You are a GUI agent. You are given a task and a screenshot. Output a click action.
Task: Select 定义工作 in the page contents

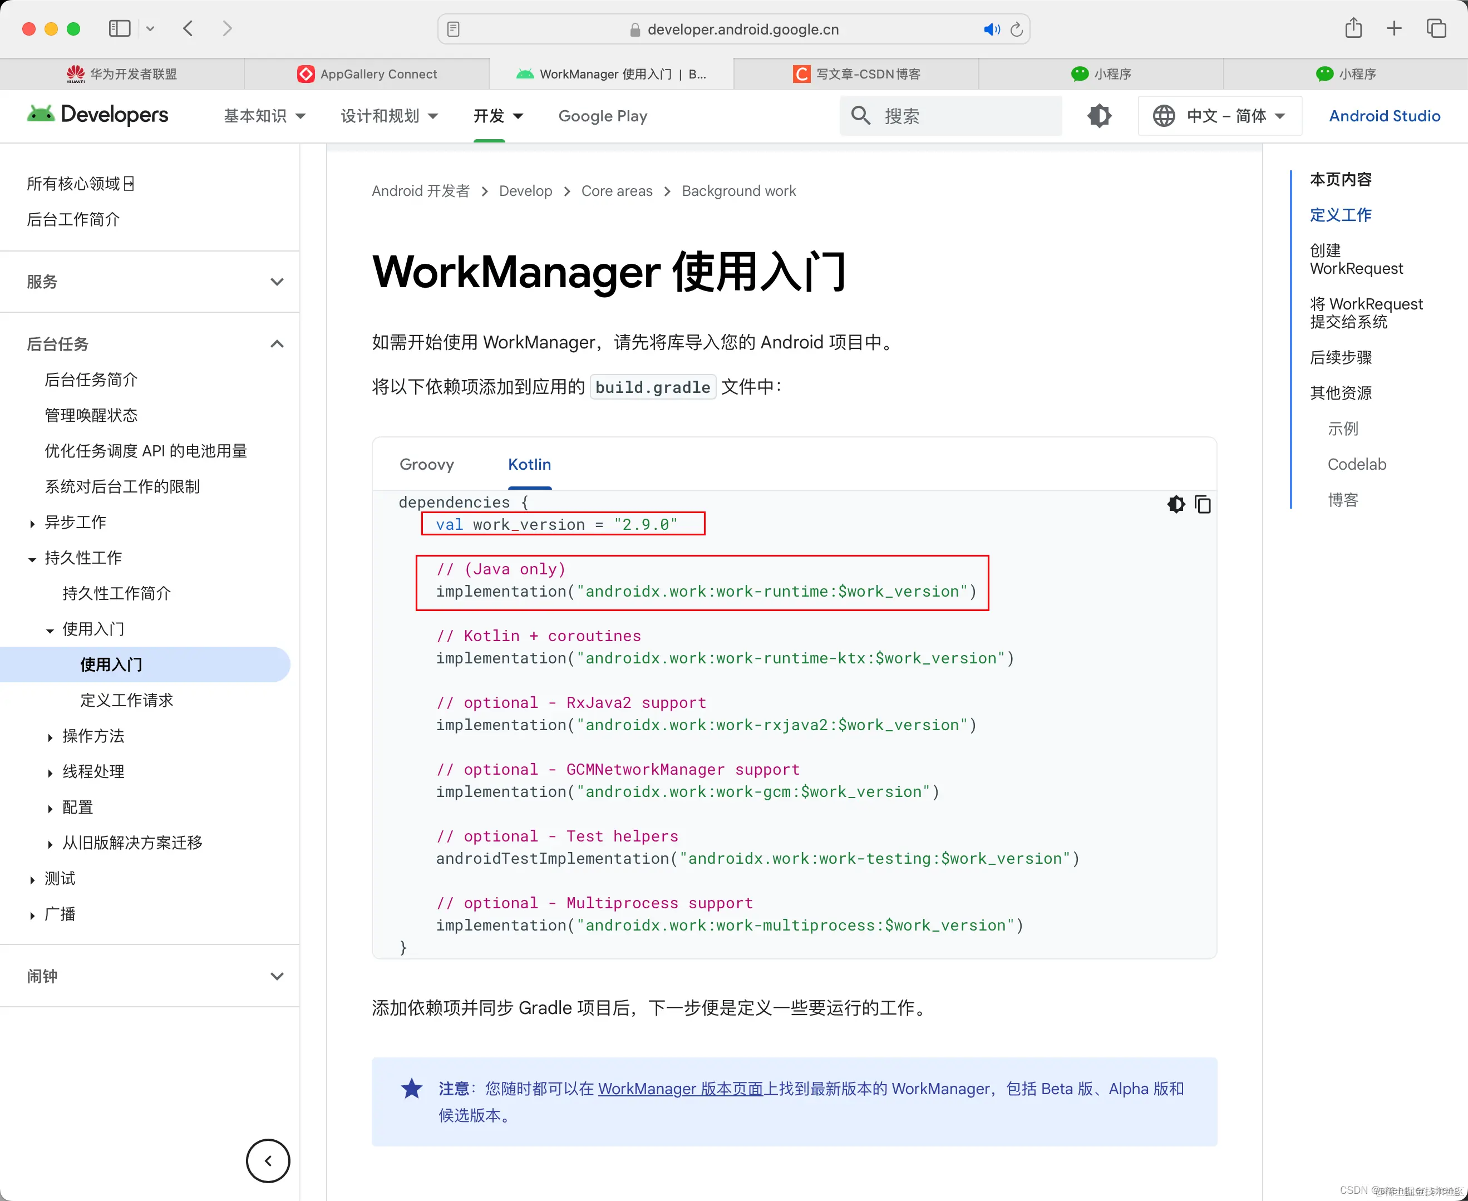tap(1339, 215)
